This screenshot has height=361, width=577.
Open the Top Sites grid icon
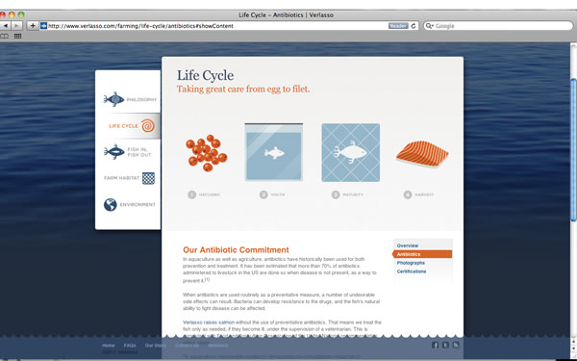point(17,36)
